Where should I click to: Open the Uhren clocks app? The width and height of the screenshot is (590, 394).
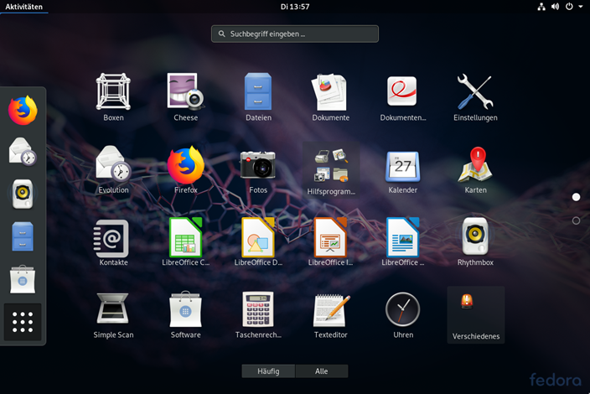tap(402, 314)
